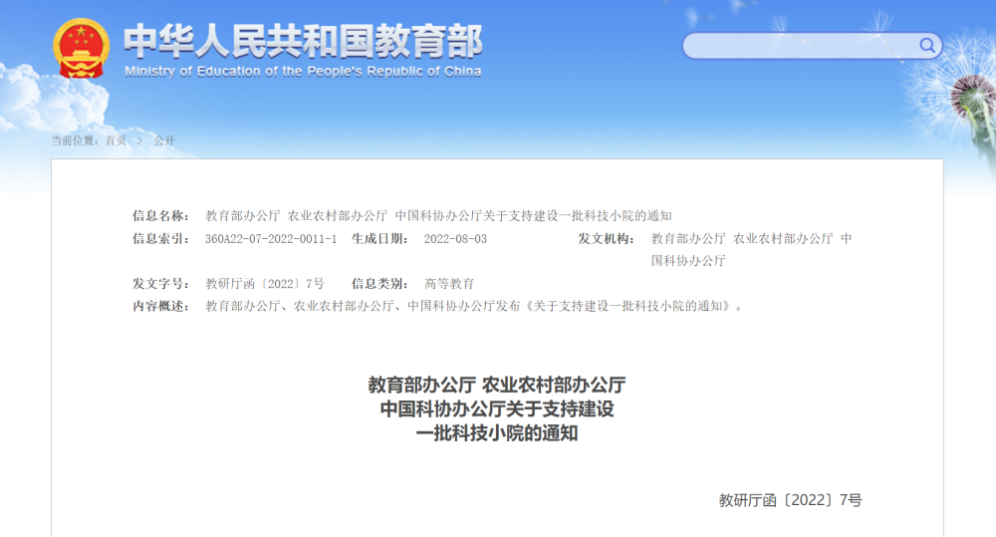Click the 内容概述 summary text
This screenshot has width=996, height=537.
pyautogui.click(x=473, y=306)
